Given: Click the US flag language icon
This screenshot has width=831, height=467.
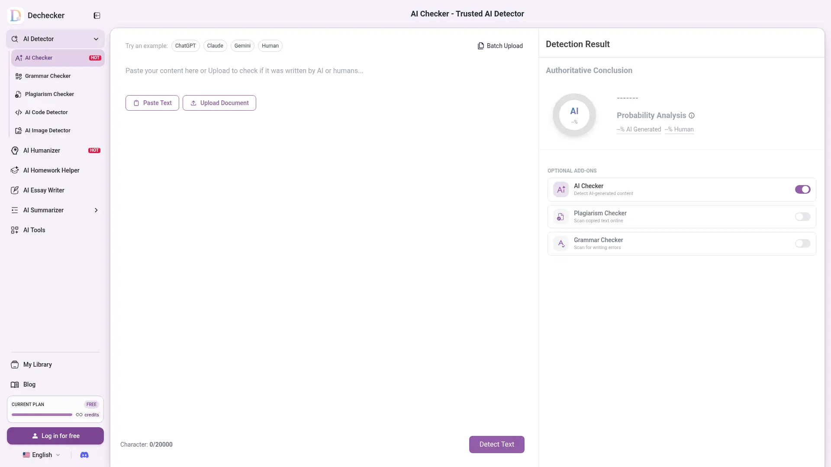Looking at the screenshot, I should 26,455.
